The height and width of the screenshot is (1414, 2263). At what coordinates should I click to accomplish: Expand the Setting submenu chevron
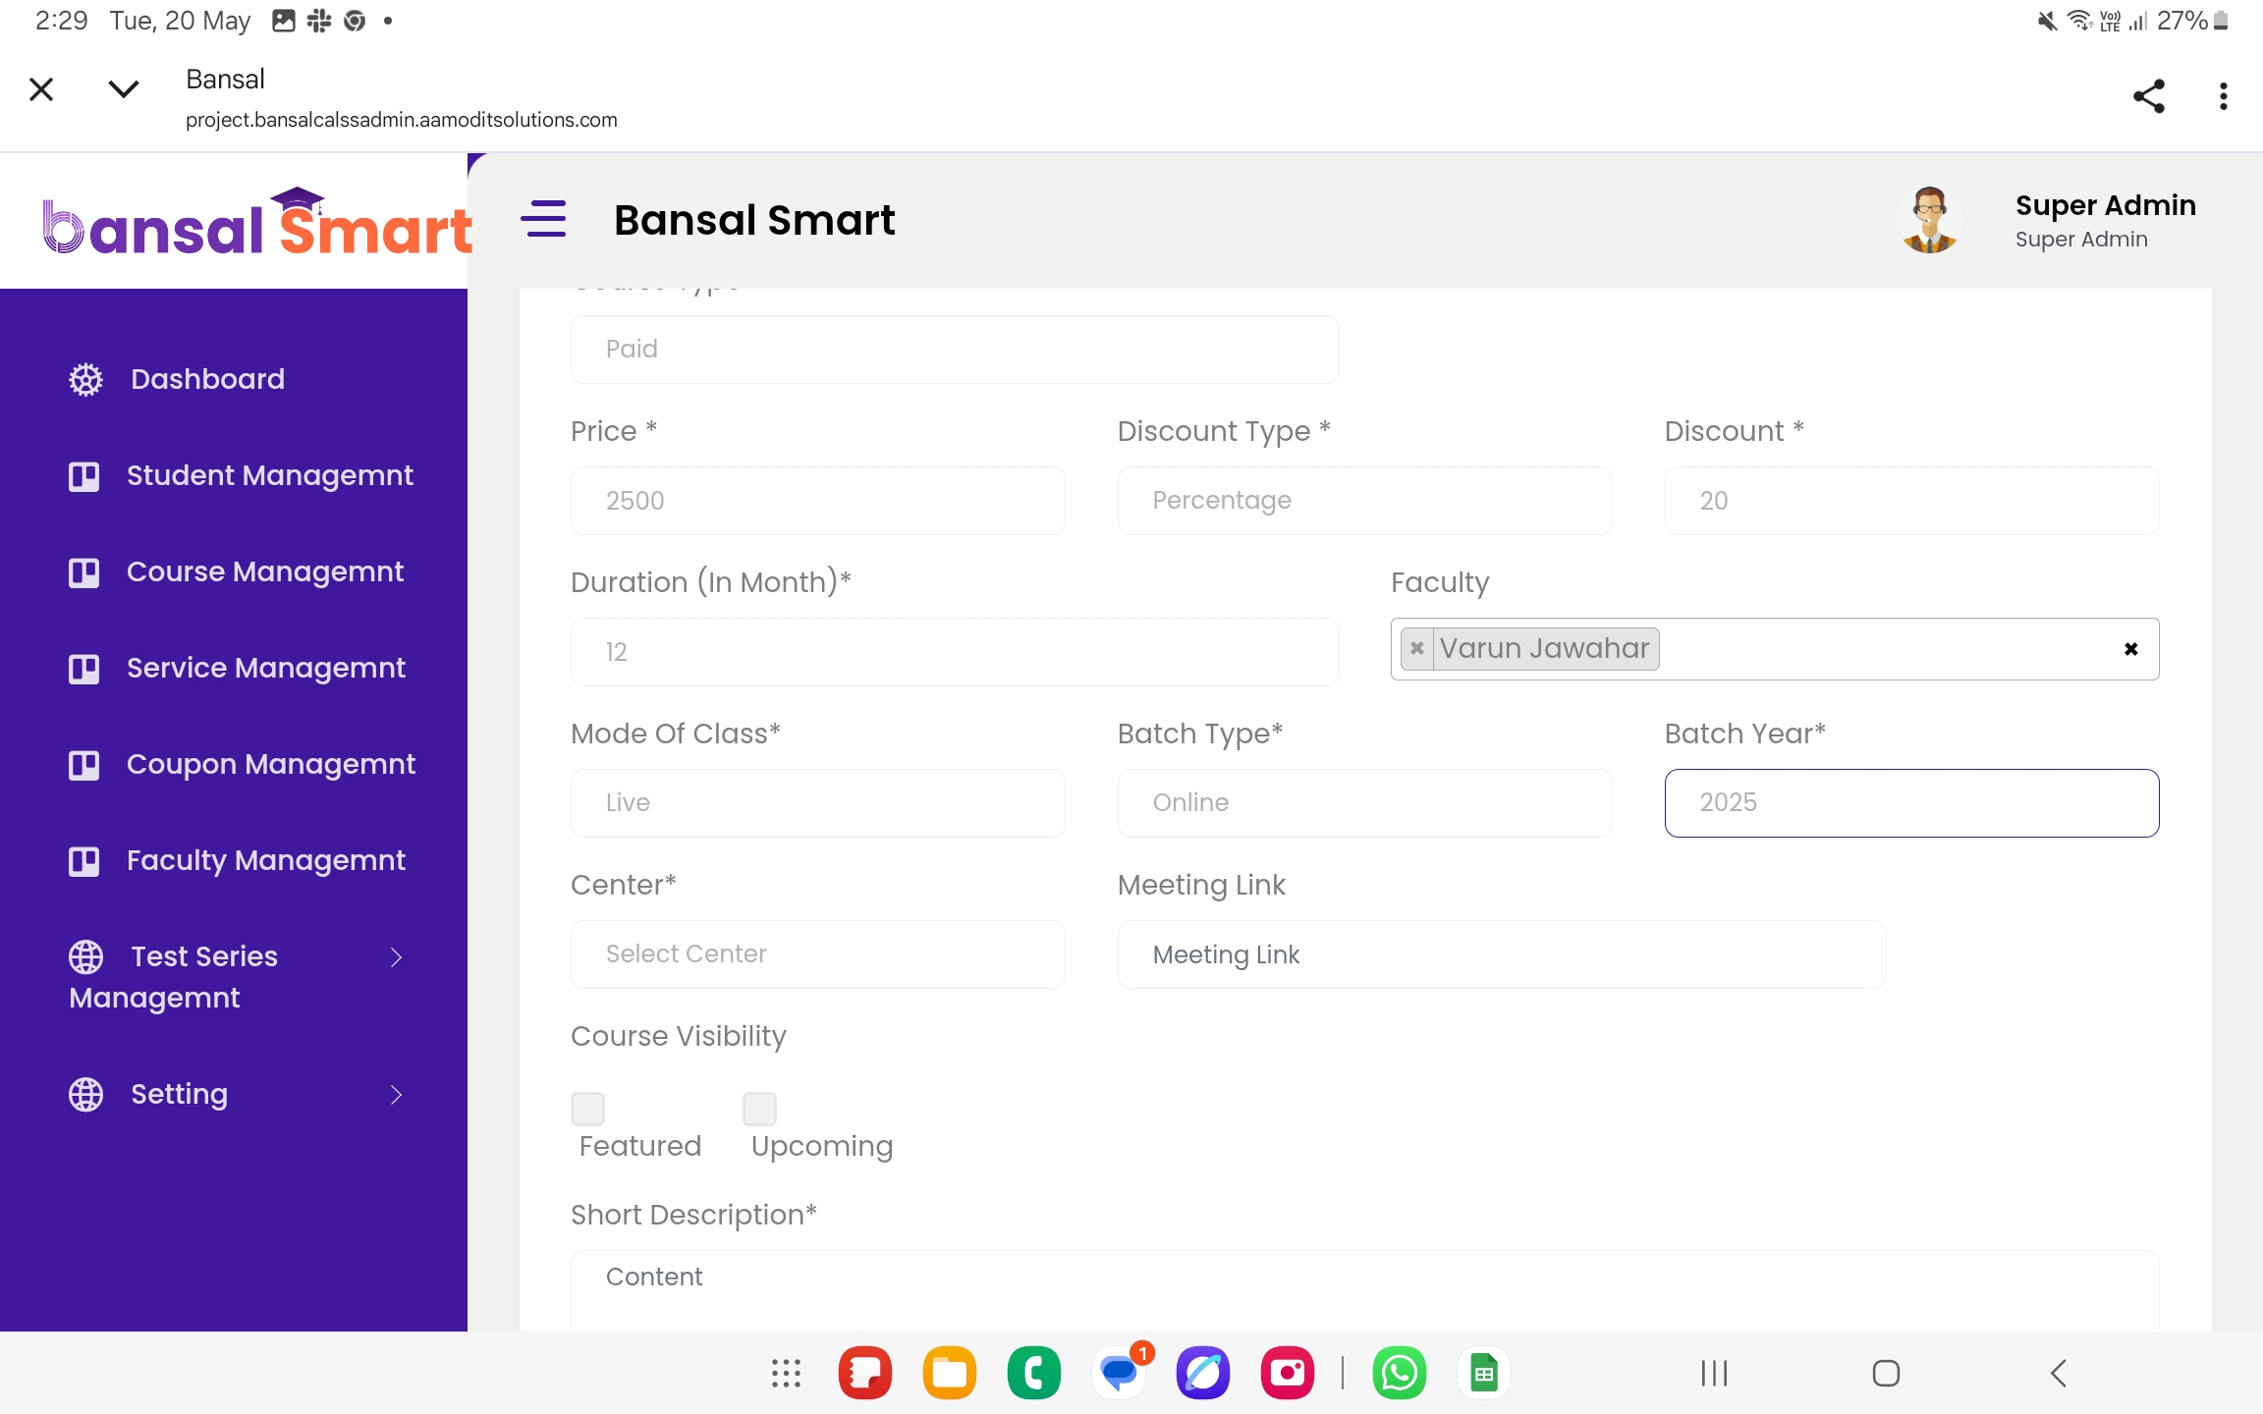pos(396,1095)
